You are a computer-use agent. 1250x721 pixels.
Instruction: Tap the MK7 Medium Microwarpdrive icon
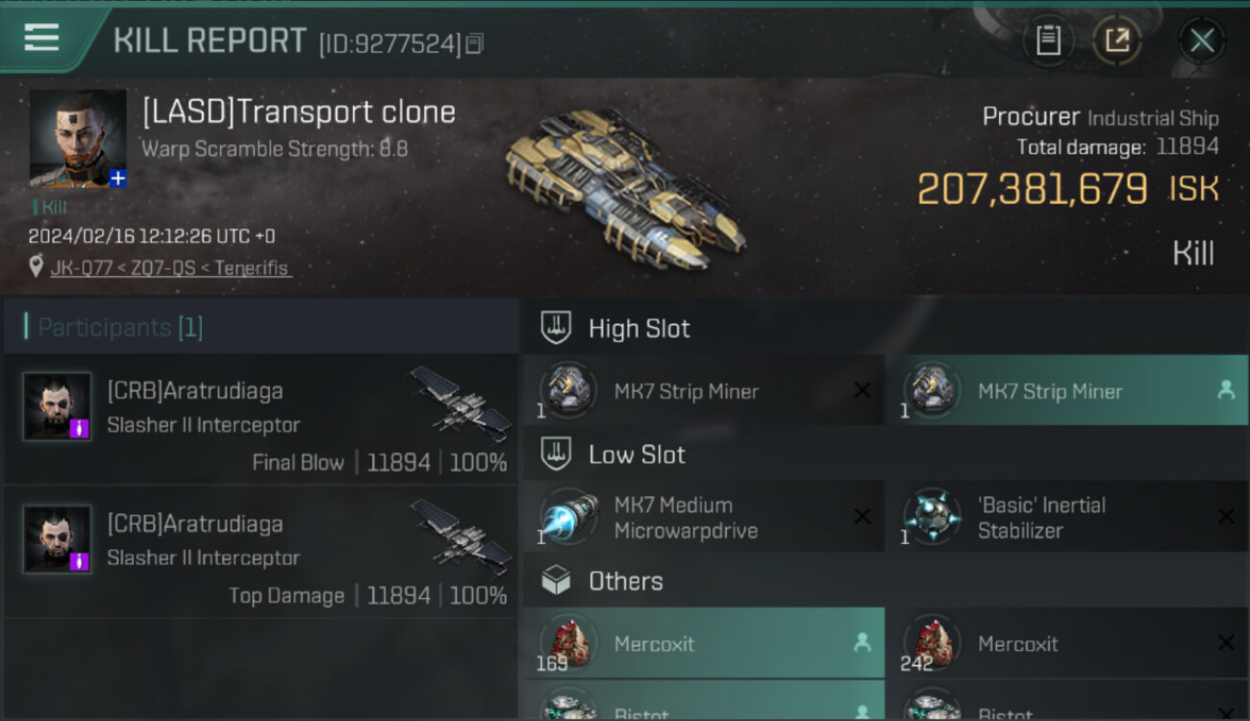tap(568, 516)
